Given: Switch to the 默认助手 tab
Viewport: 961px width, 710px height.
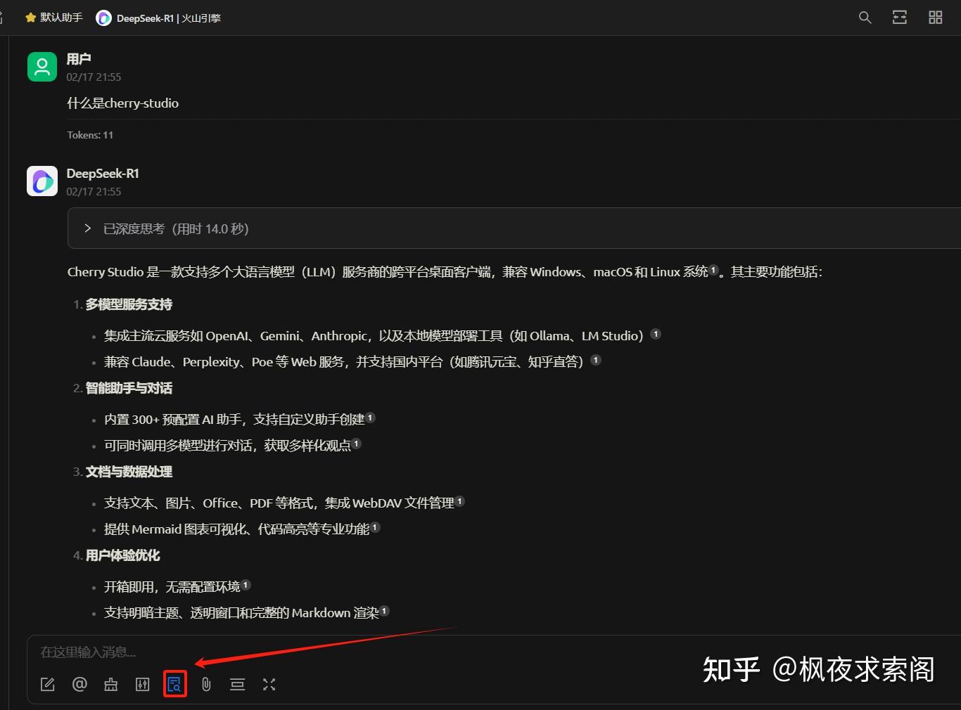Looking at the screenshot, I should [61, 18].
